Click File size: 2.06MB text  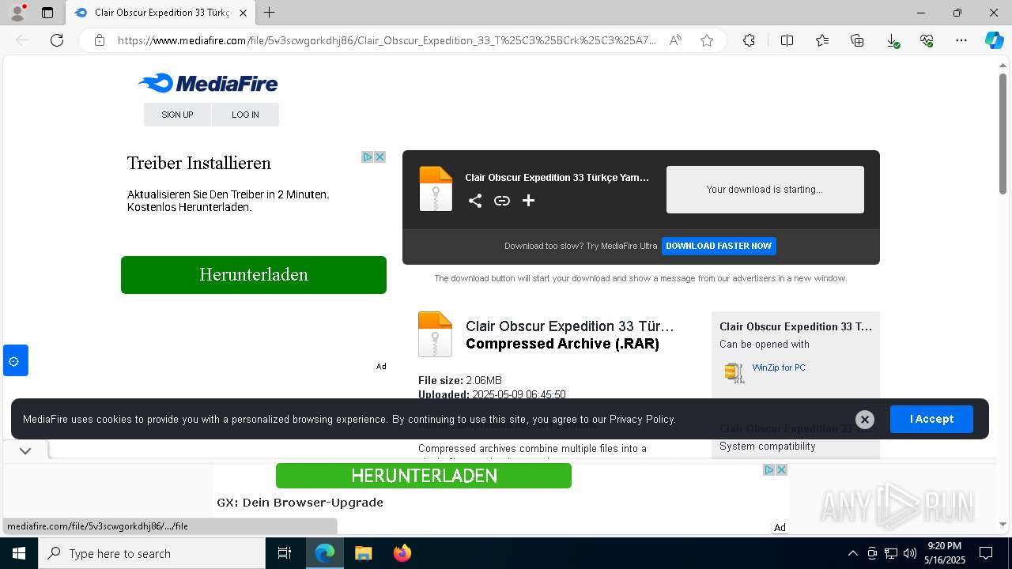460,380
